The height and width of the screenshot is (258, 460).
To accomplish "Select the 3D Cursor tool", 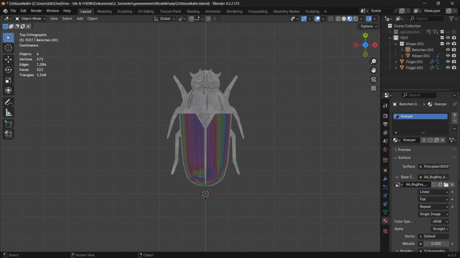I will tap(9, 48).
